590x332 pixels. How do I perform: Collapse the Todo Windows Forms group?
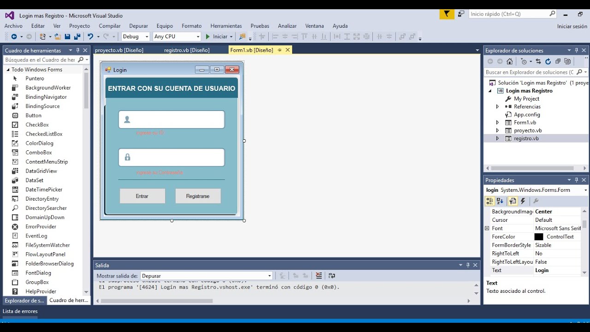[8, 70]
